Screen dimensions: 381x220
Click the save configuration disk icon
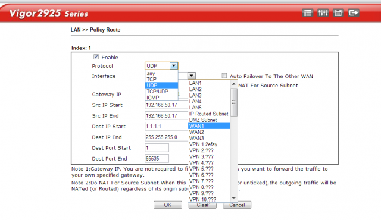(x=338, y=13)
